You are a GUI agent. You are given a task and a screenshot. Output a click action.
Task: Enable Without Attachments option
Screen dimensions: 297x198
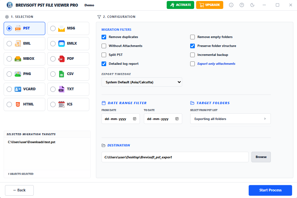[104, 46]
